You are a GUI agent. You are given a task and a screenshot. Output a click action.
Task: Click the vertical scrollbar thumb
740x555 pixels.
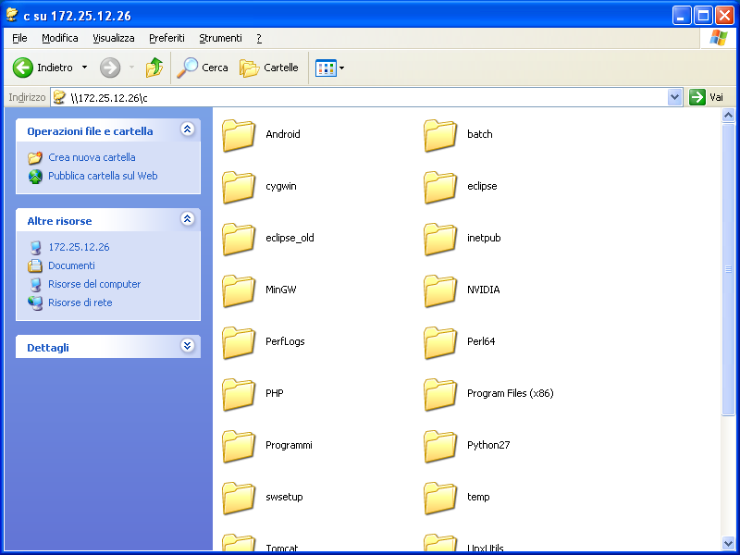click(x=728, y=269)
